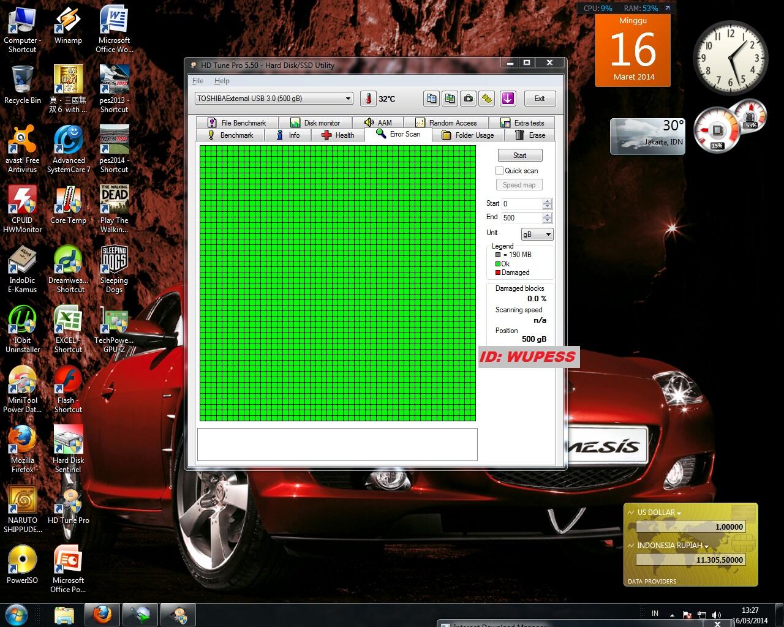This screenshot has width=784, height=627.
Task: Switch to the Erase tab
Action: 530,135
